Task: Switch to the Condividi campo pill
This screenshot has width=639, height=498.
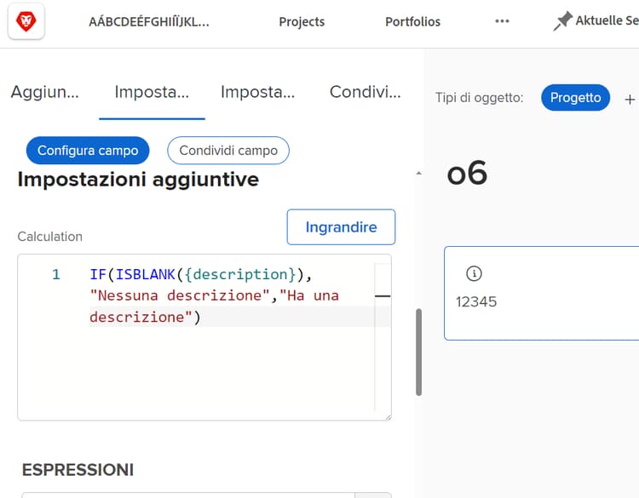Action: pos(228,151)
